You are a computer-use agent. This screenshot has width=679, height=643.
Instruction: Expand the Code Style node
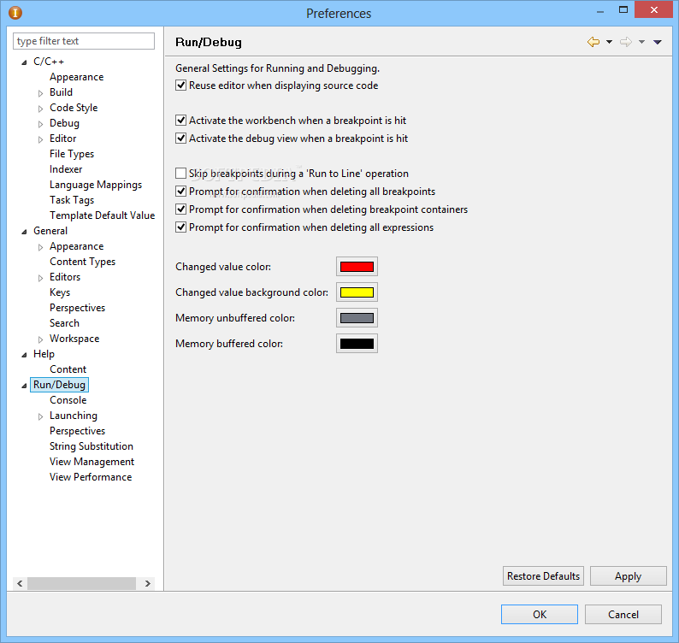40,109
